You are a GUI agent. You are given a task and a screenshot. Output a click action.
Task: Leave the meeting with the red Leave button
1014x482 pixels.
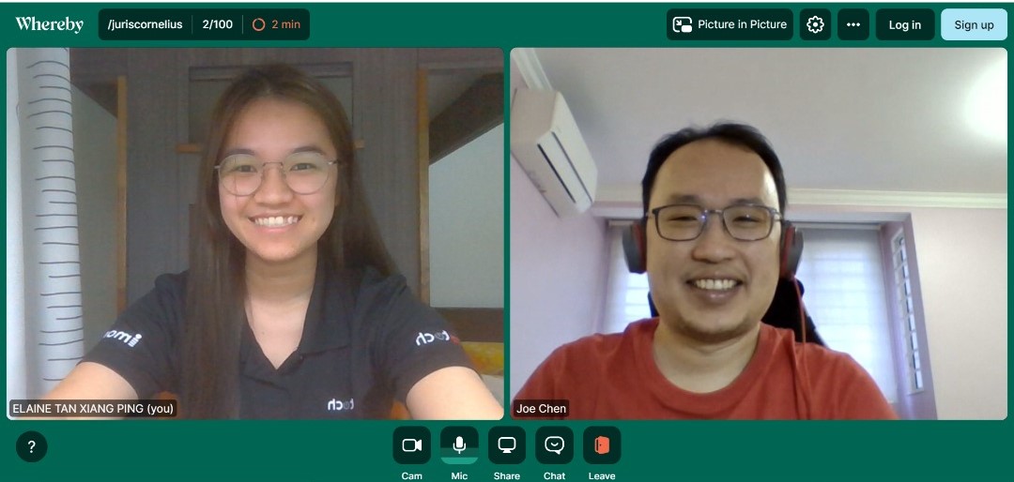(x=602, y=445)
